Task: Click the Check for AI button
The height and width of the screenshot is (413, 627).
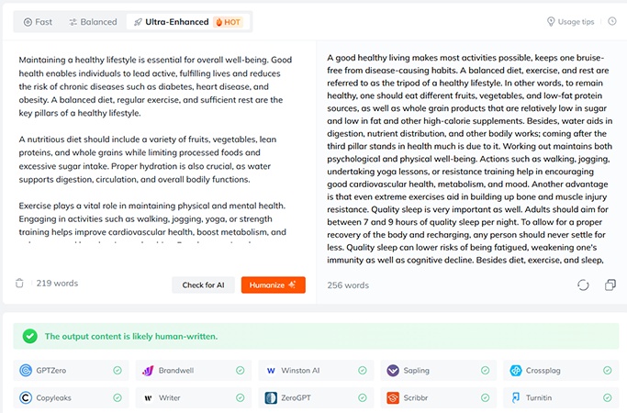Action: pos(203,285)
